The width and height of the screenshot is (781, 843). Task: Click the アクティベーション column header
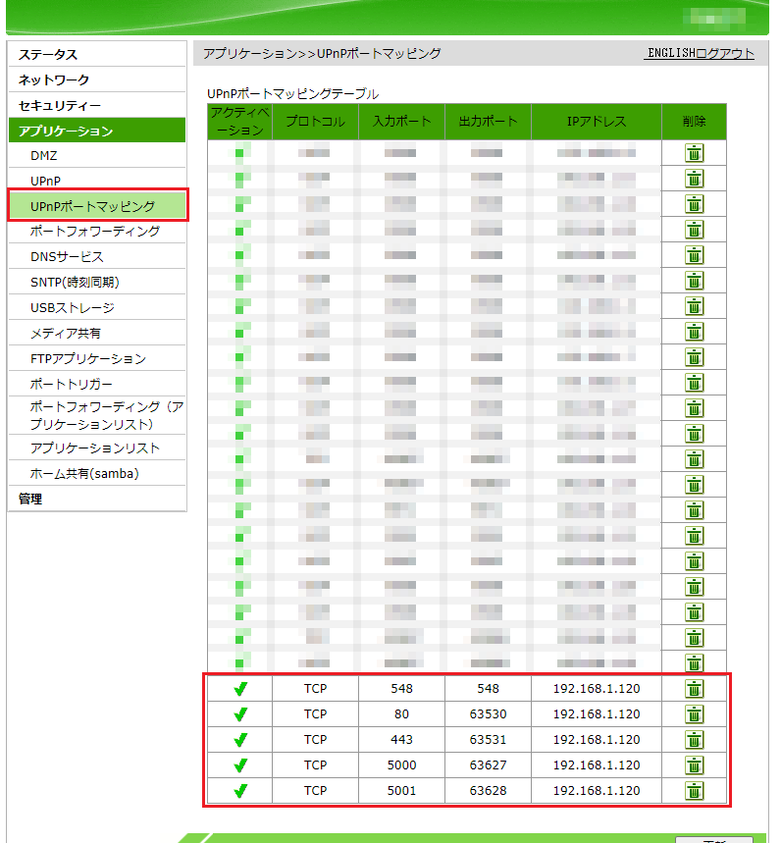pyautogui.click(x=239, y=122)
